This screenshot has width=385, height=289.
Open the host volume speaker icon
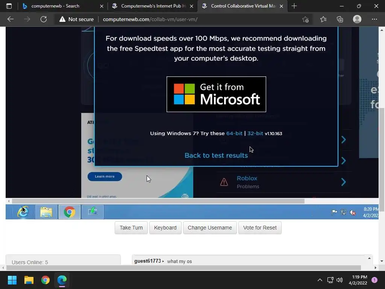click(340, 280)
